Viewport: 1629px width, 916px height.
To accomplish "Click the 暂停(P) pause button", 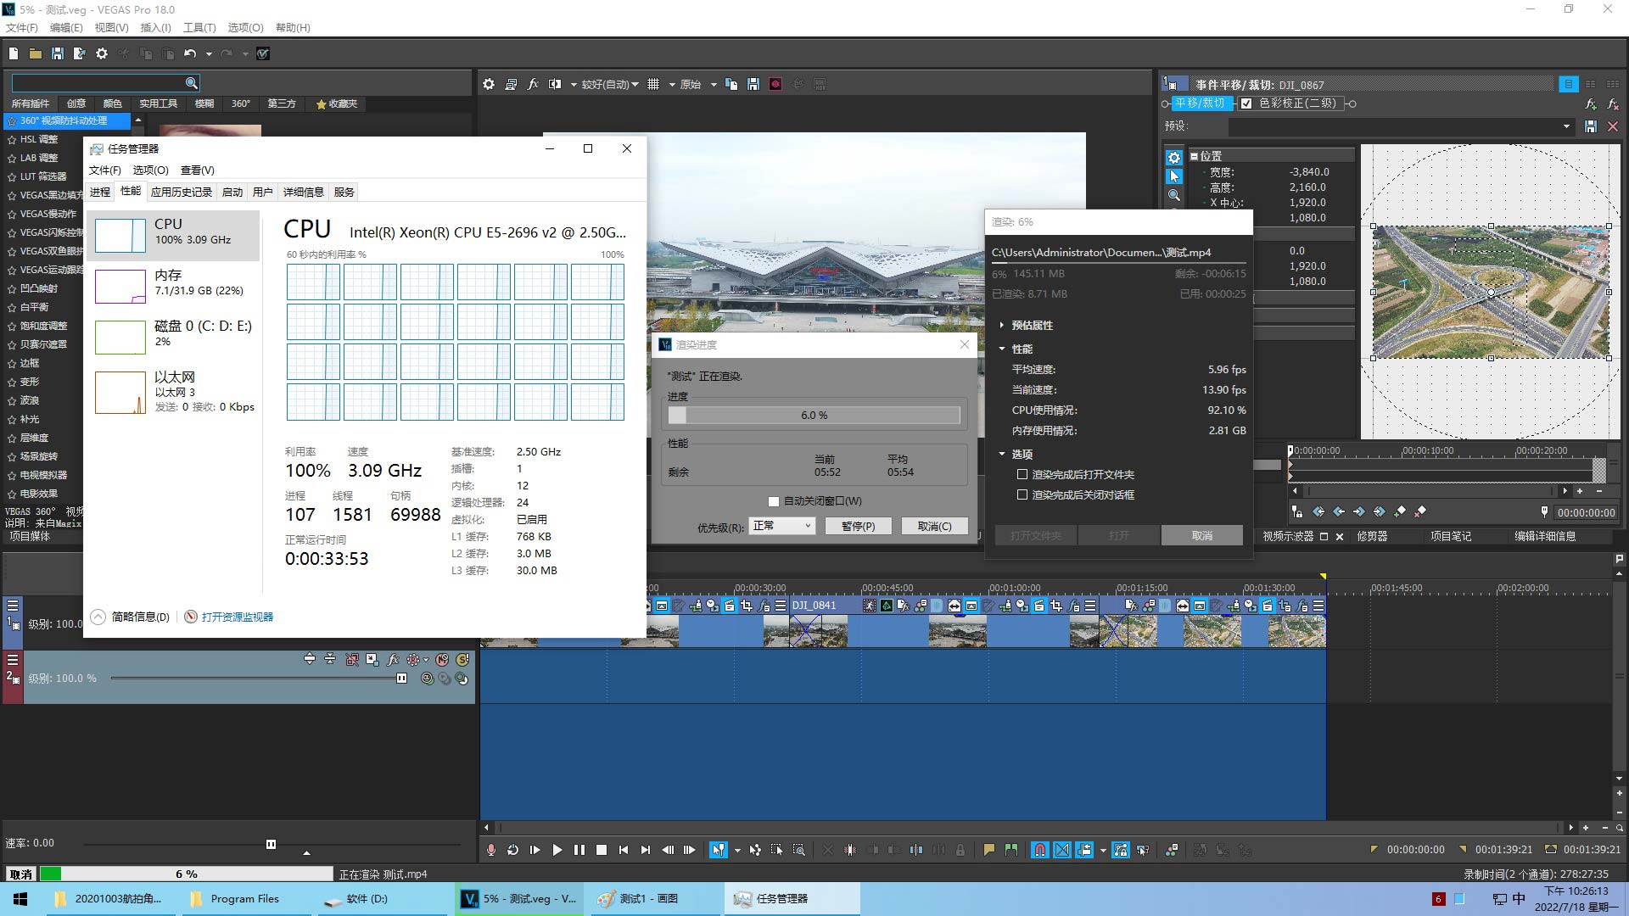I will tap(858, 526).
